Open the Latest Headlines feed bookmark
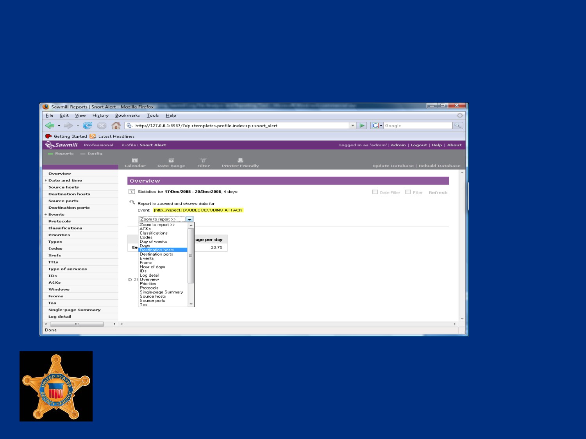The height and width of the screenshot is (439, 586). tap(112, 136)
